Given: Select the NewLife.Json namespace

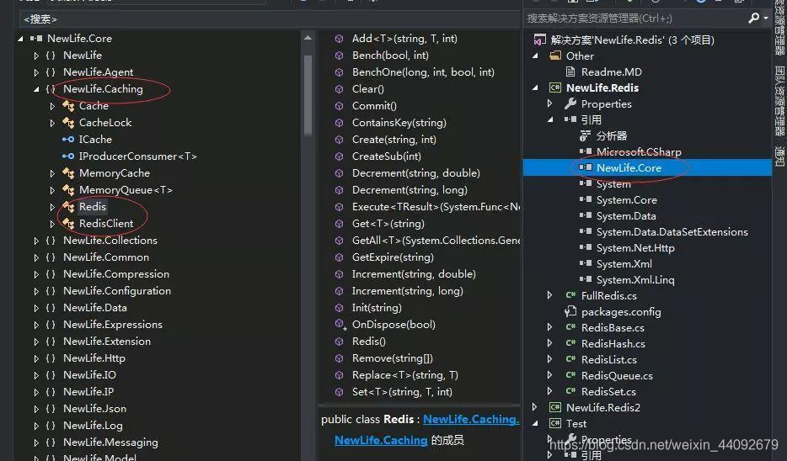Looking at the screenshot, I should [94, 408].
